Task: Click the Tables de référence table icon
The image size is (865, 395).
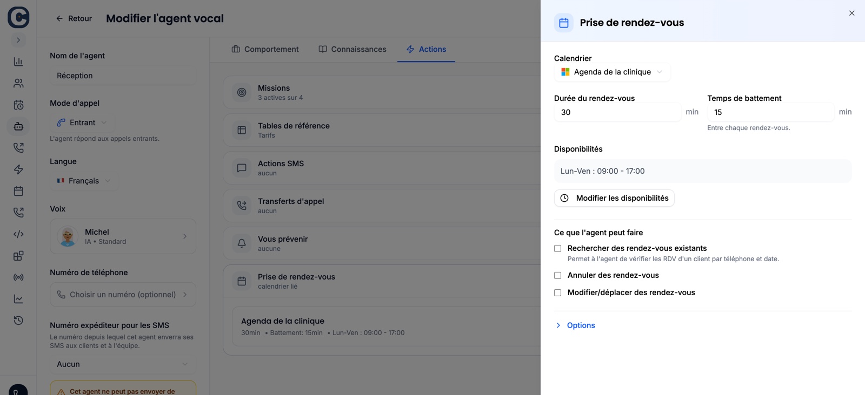Action: pyautogui.click(x=242, y=130)
